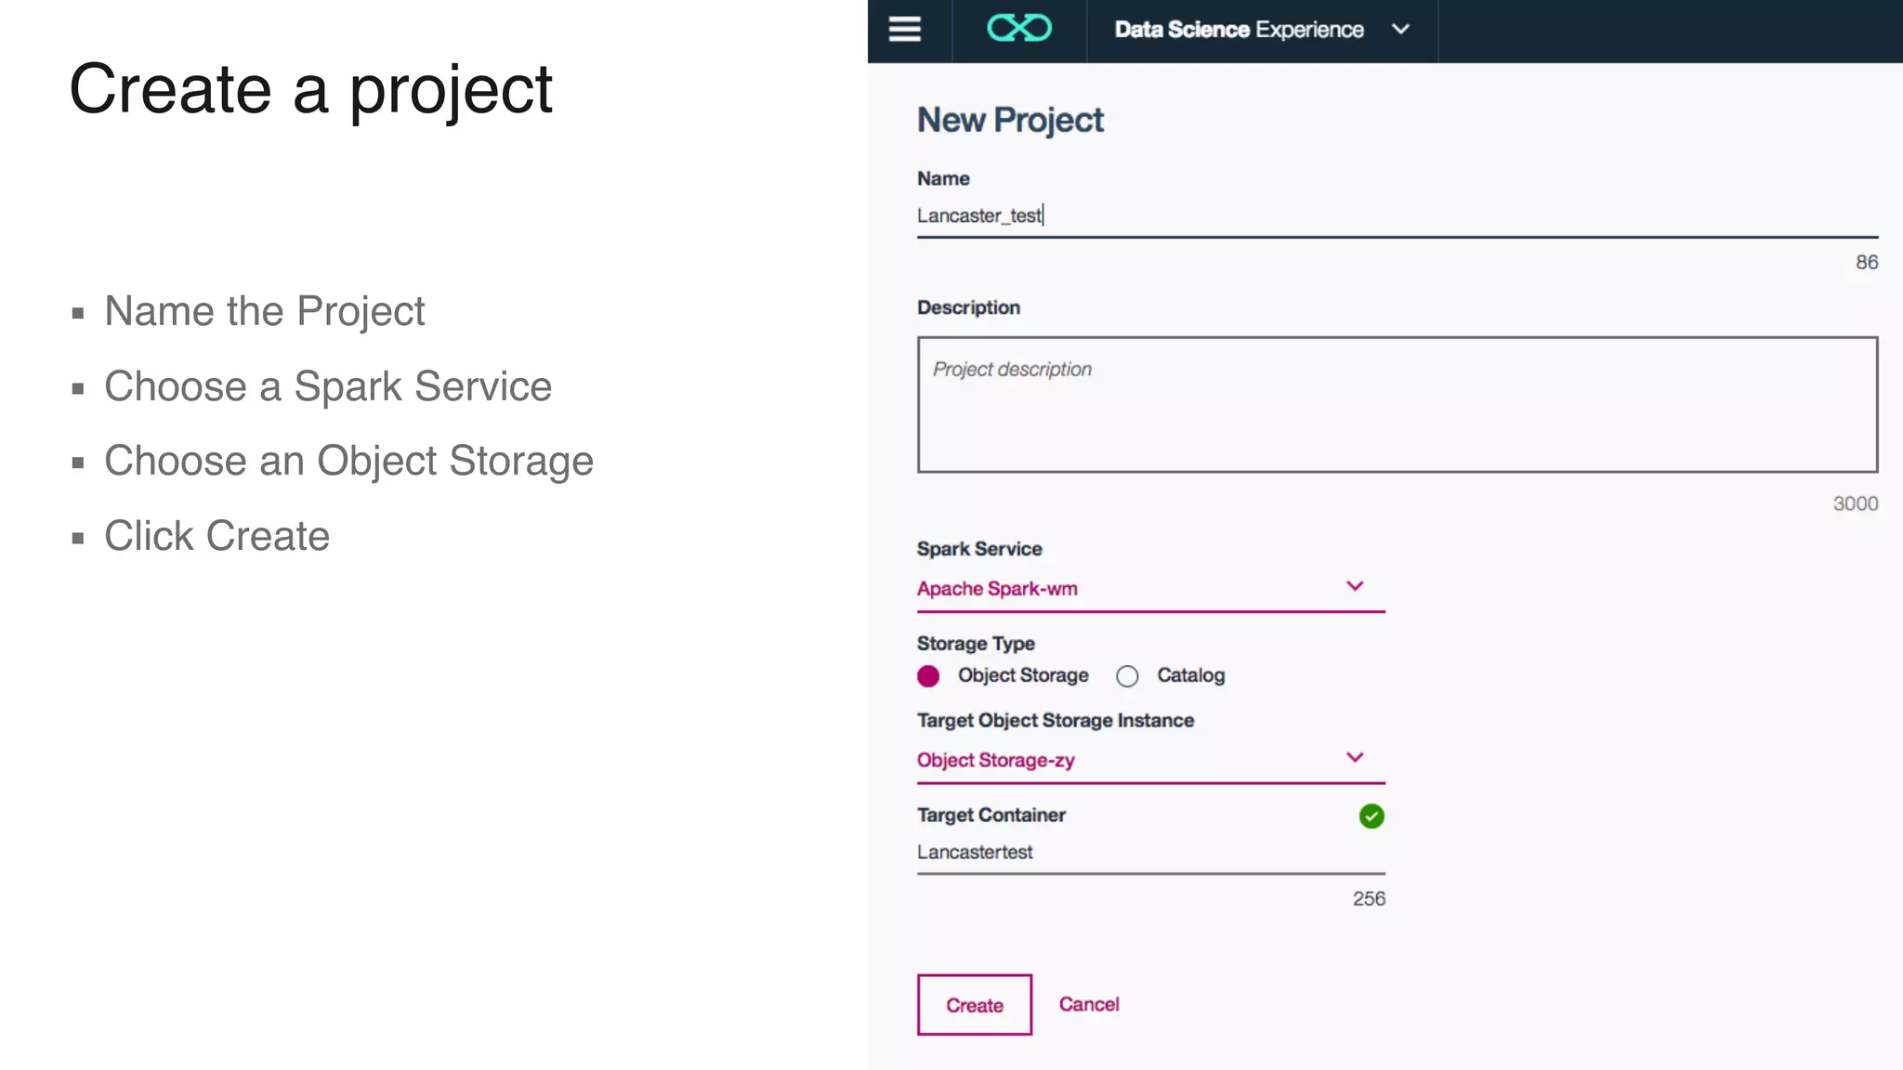Image resolution: width=1903 pixels, height=1070 pixels.
Task: Click into the Project description text area
Action: [1398, 405]
